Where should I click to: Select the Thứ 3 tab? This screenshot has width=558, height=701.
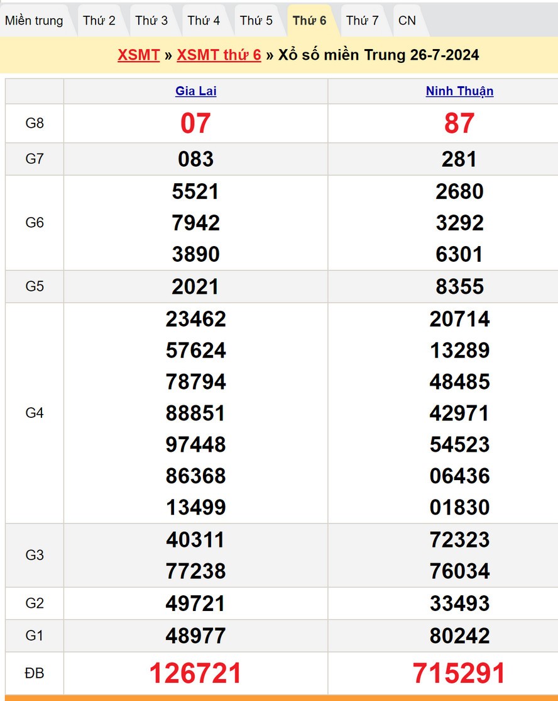click(151, 21)
